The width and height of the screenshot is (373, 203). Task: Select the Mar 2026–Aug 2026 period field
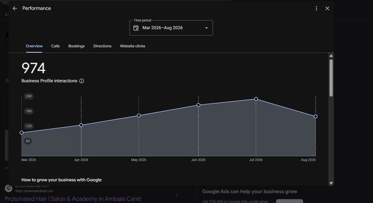(x=171, y=28)
